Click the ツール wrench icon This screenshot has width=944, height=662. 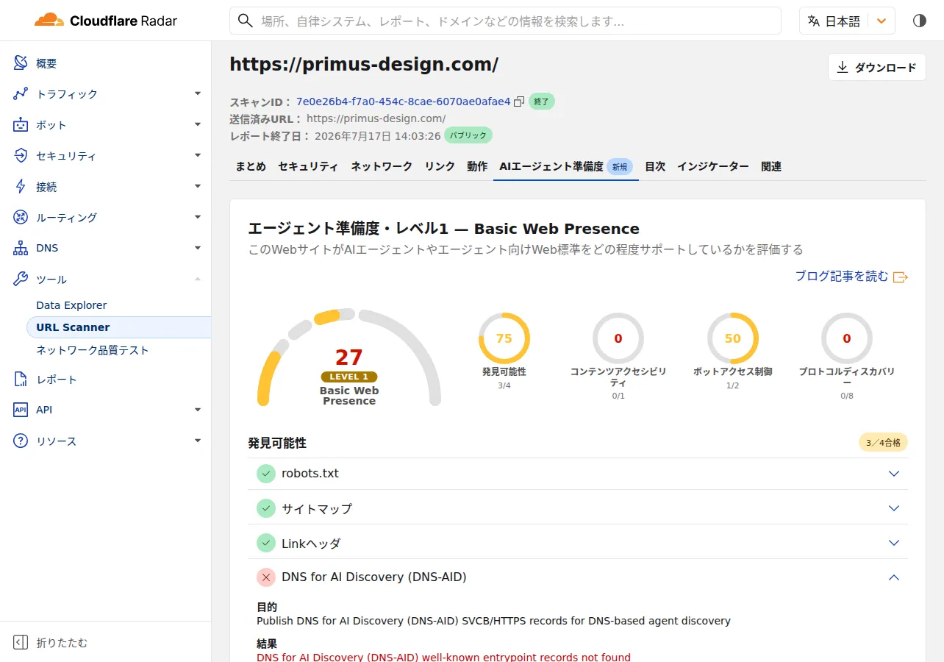coord(21,280)
